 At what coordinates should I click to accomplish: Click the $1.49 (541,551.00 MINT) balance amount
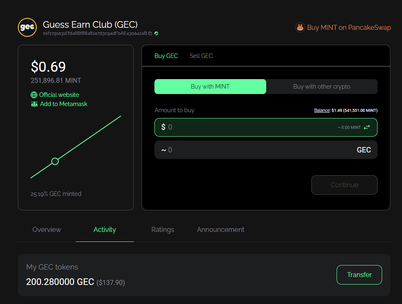(x=354, y=110)
